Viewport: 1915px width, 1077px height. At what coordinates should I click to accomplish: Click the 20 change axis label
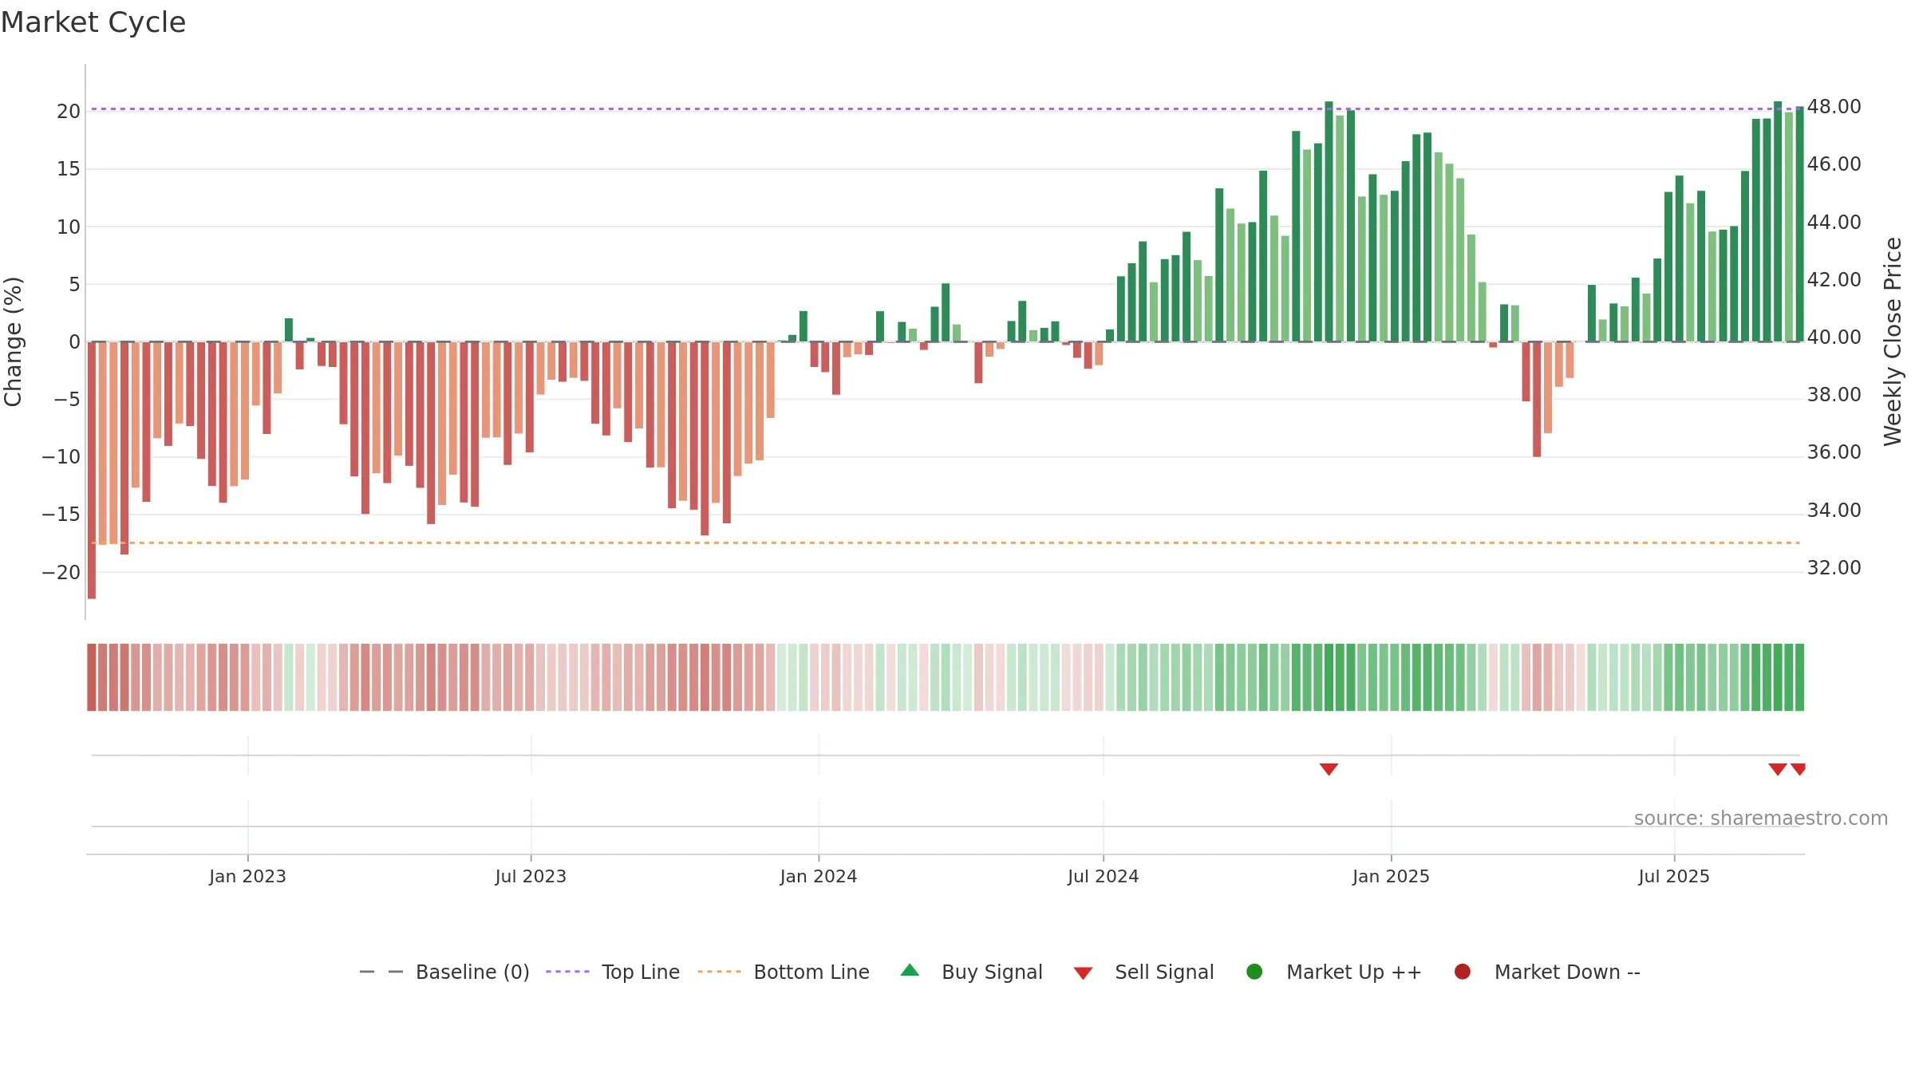pyautogui.click(x=69, y=112)
